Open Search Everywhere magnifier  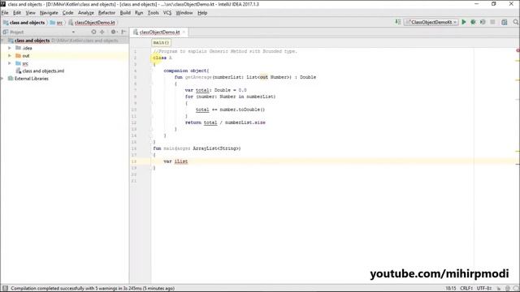[516, 22]
